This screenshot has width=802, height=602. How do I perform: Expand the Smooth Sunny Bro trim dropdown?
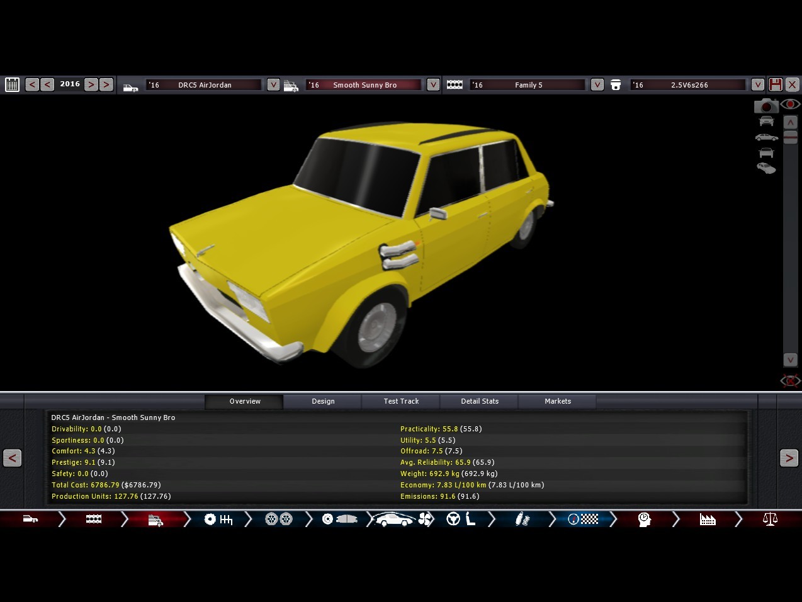[x=433, y=84]
